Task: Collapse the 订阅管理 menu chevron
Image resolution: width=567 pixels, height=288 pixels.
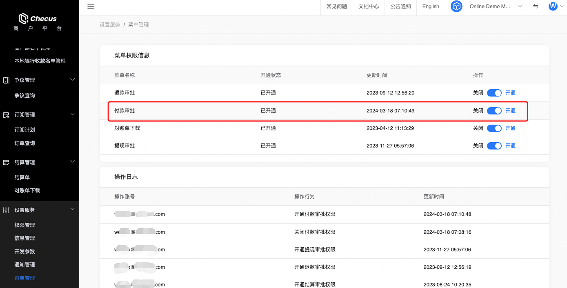Action: [x=73, y=114]
